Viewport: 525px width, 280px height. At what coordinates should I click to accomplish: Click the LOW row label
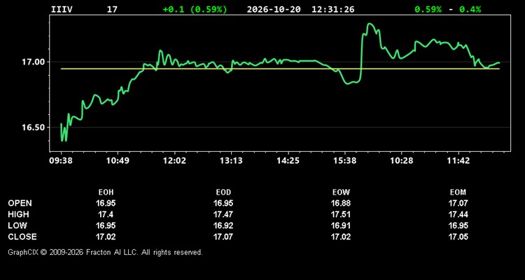tap(17, 225)
